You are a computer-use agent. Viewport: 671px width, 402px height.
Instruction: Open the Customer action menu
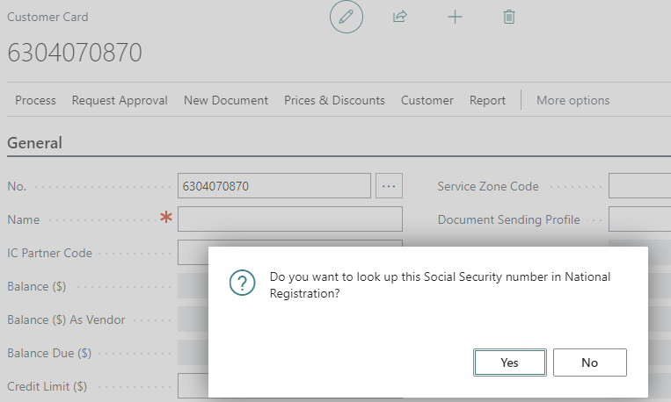(427, 100)
